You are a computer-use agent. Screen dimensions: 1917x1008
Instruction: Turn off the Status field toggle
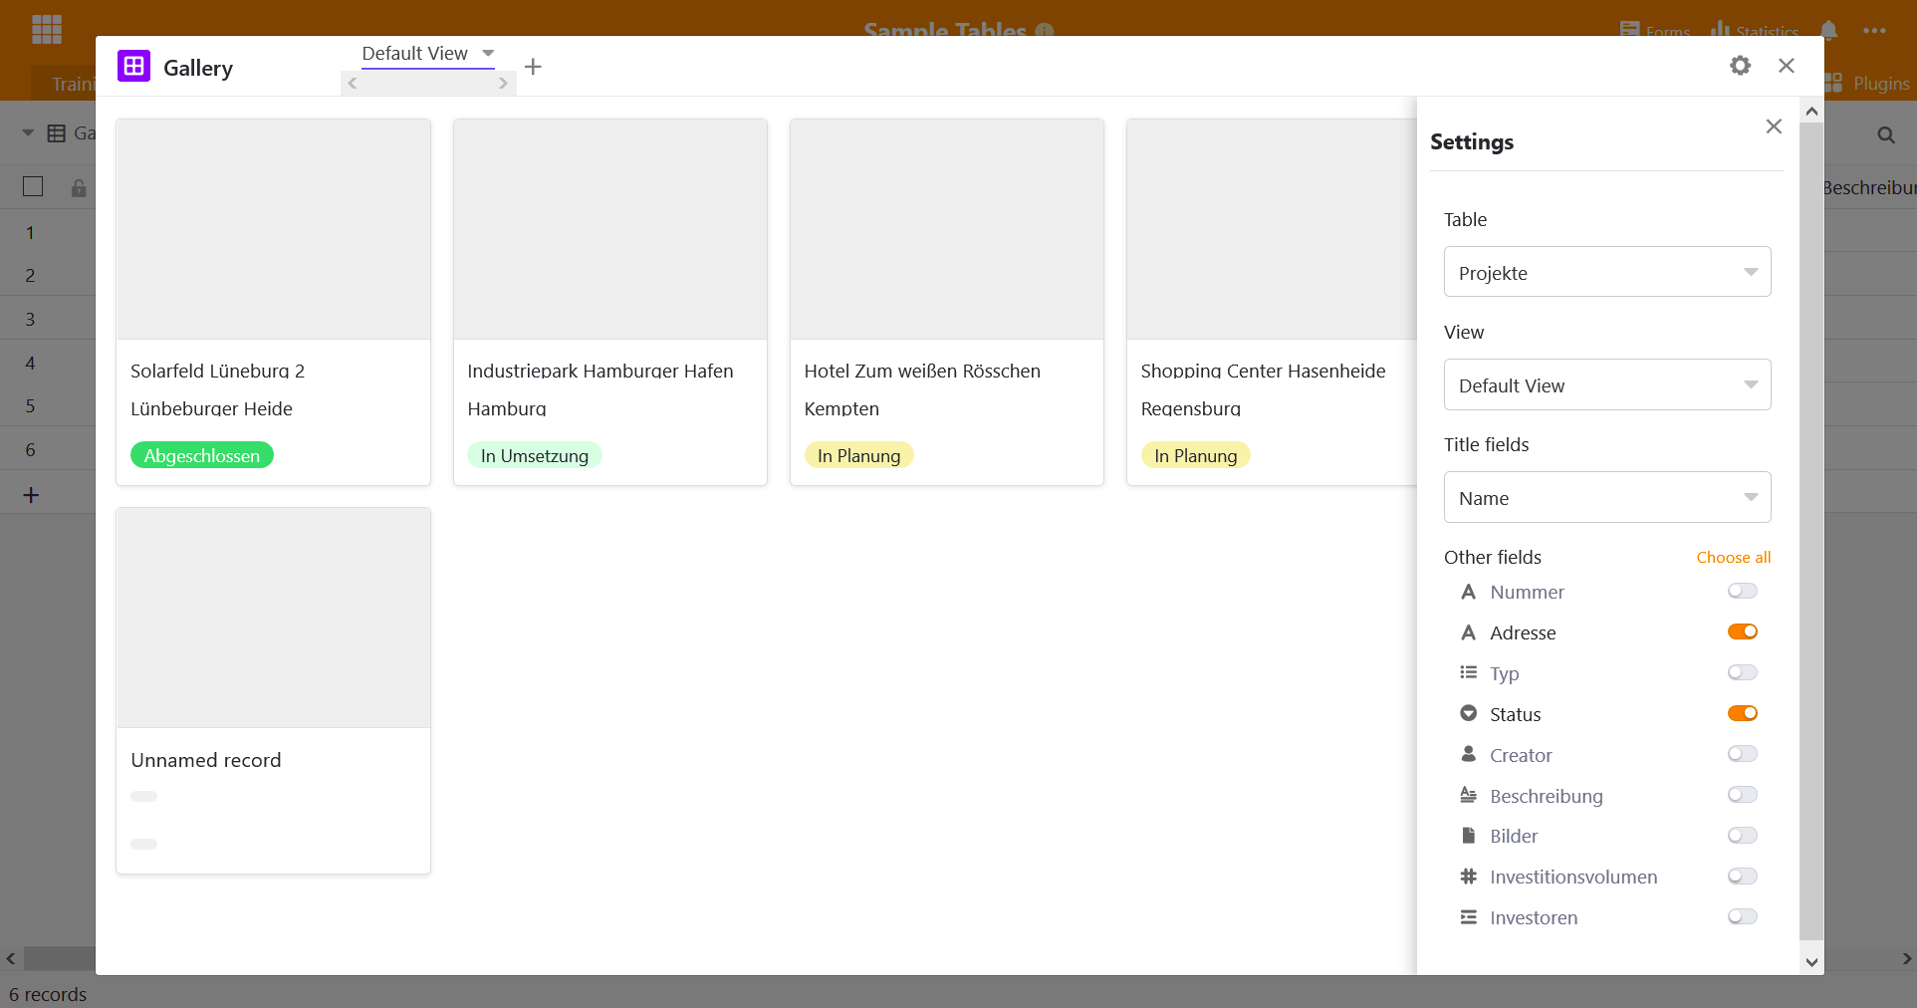click(1742, 714)
